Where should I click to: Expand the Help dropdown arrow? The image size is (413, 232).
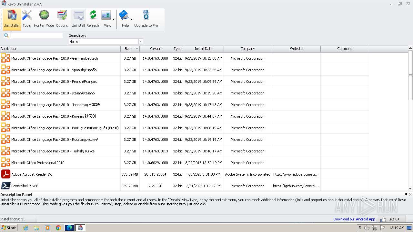tap(131, 20)
